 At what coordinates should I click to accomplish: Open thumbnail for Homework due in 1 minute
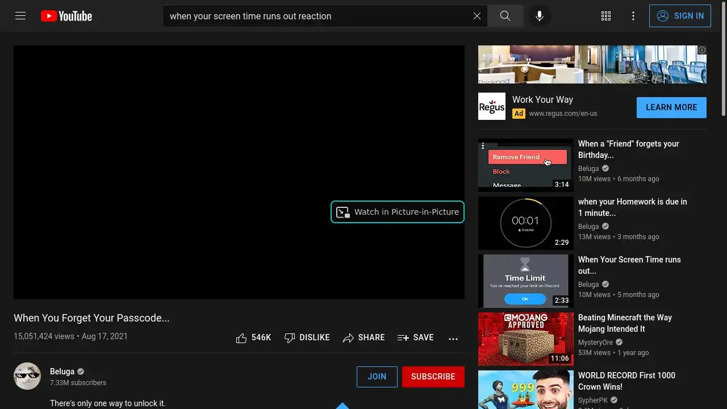click(x=526, y=223)
